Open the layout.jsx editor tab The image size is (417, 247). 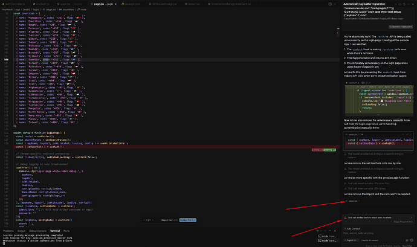coord(192,4)
